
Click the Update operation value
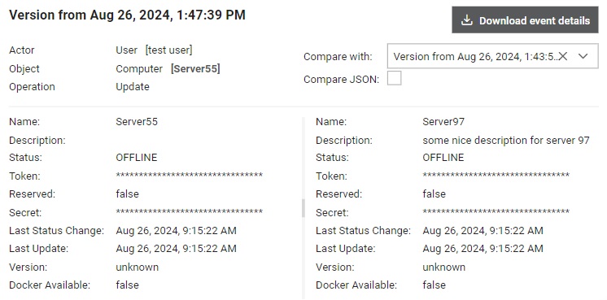[133, 87]
